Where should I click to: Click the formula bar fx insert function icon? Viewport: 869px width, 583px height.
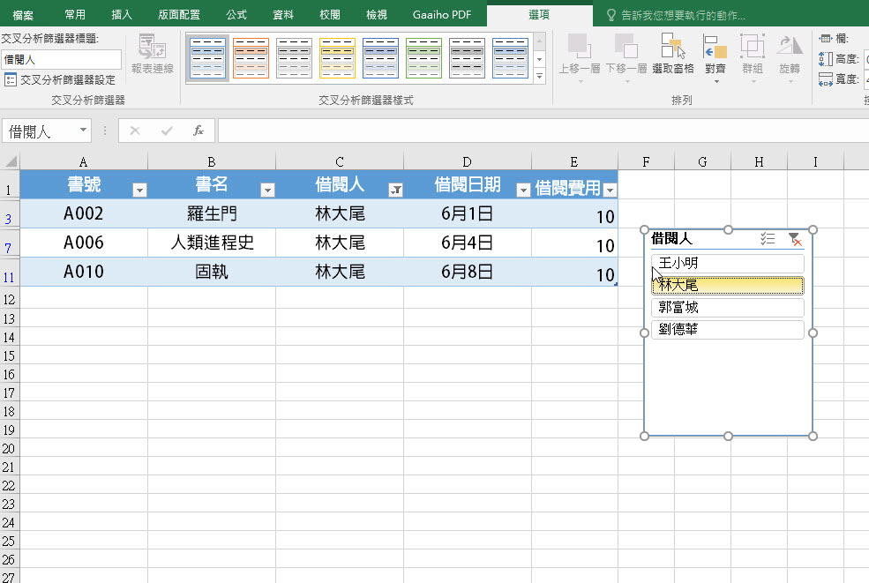[x=199, y=131]
